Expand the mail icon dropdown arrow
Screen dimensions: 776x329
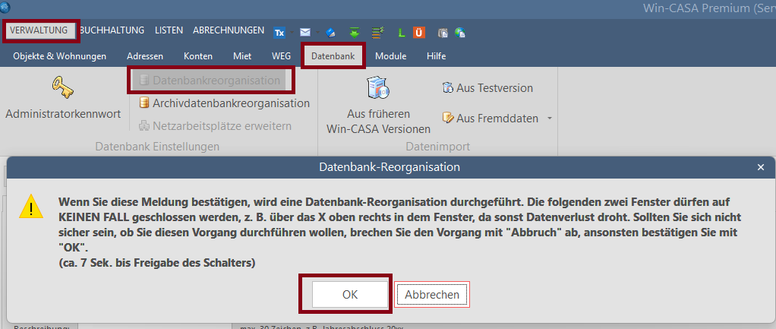pyautogui.click(x=317, y=33)
